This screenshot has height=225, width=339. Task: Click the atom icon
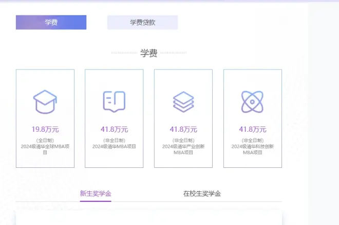[x=252, y=101]
